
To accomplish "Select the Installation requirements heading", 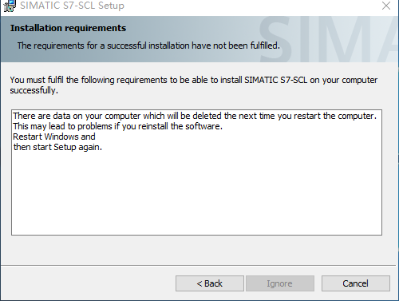I will 68,28.
